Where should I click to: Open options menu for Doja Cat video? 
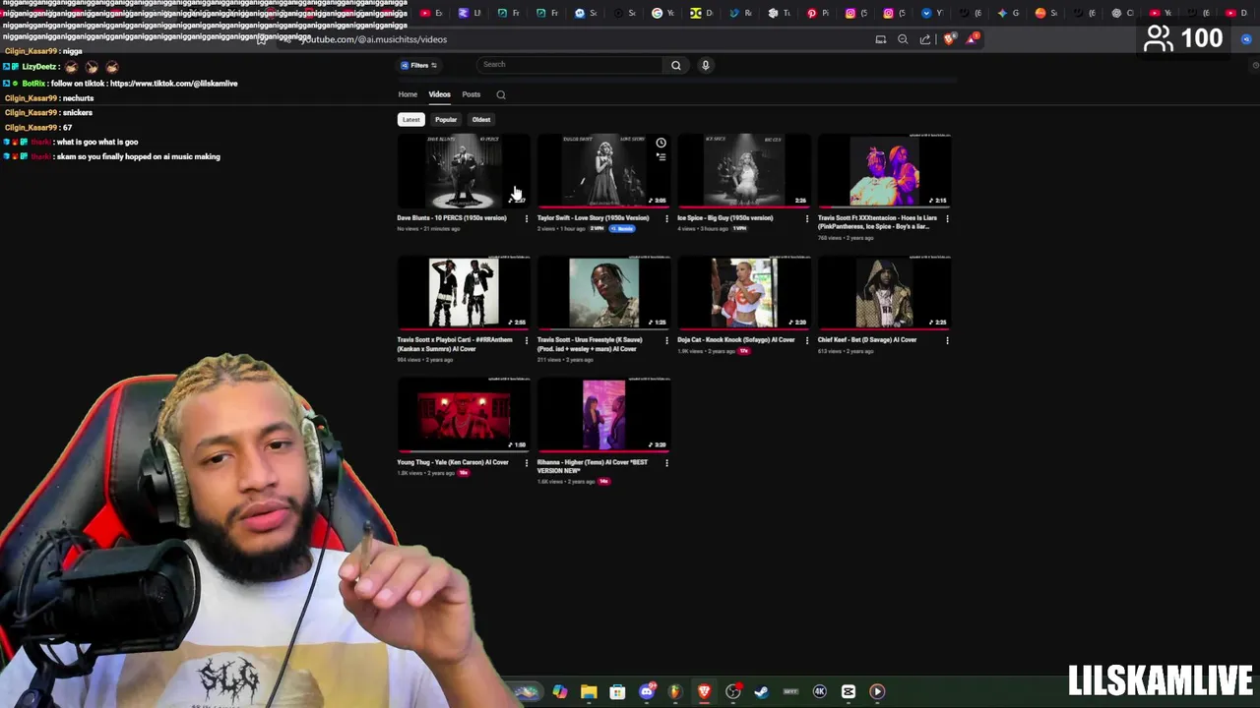(x=807, y=340)
